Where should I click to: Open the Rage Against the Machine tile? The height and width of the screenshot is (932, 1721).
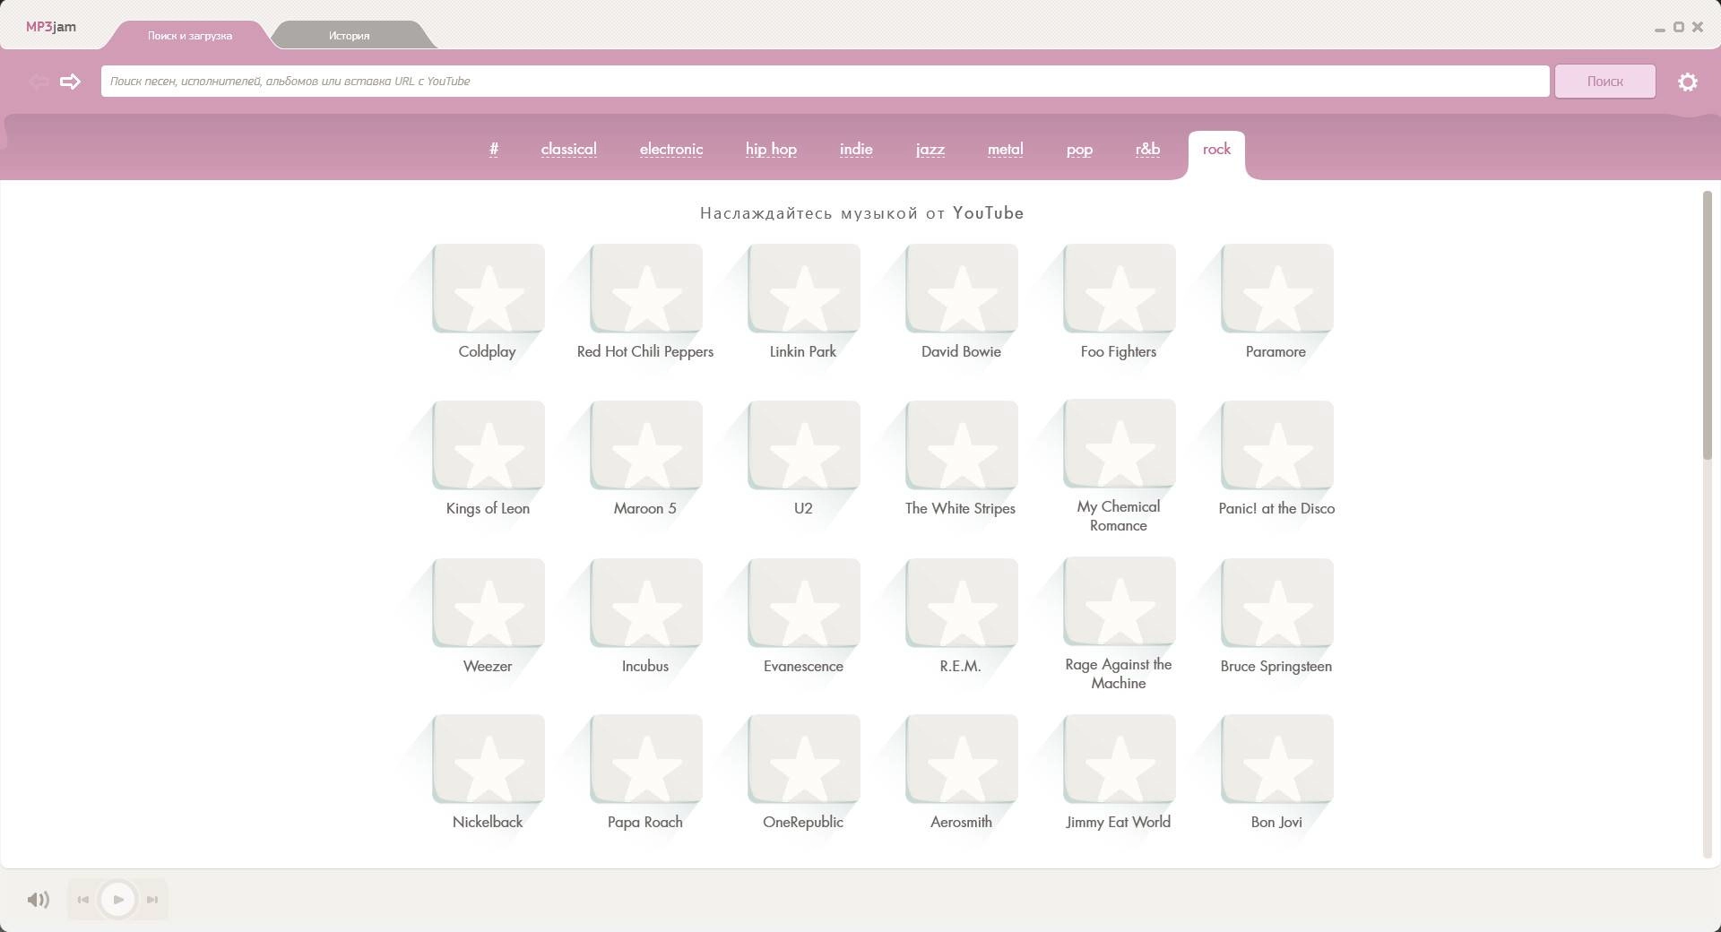click(x=1120, y=601)
